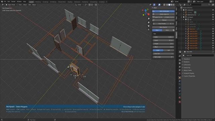Open the viewport Add menu
The image size is (215, 121).
coord(30,5)
